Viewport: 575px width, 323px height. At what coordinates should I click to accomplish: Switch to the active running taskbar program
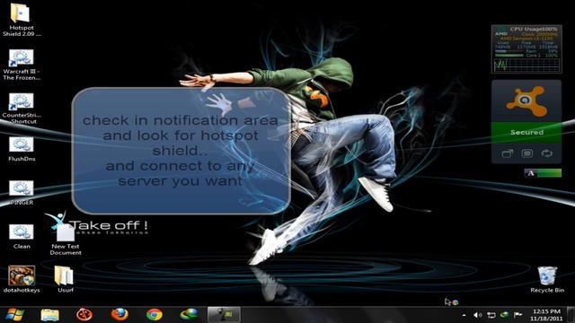[x=224, y=315]
